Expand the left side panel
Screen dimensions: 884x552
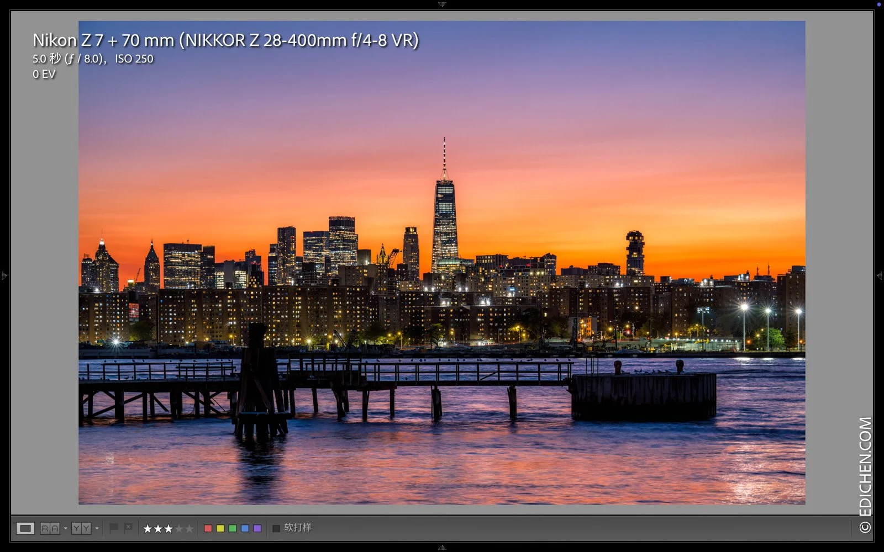point(4,275)
